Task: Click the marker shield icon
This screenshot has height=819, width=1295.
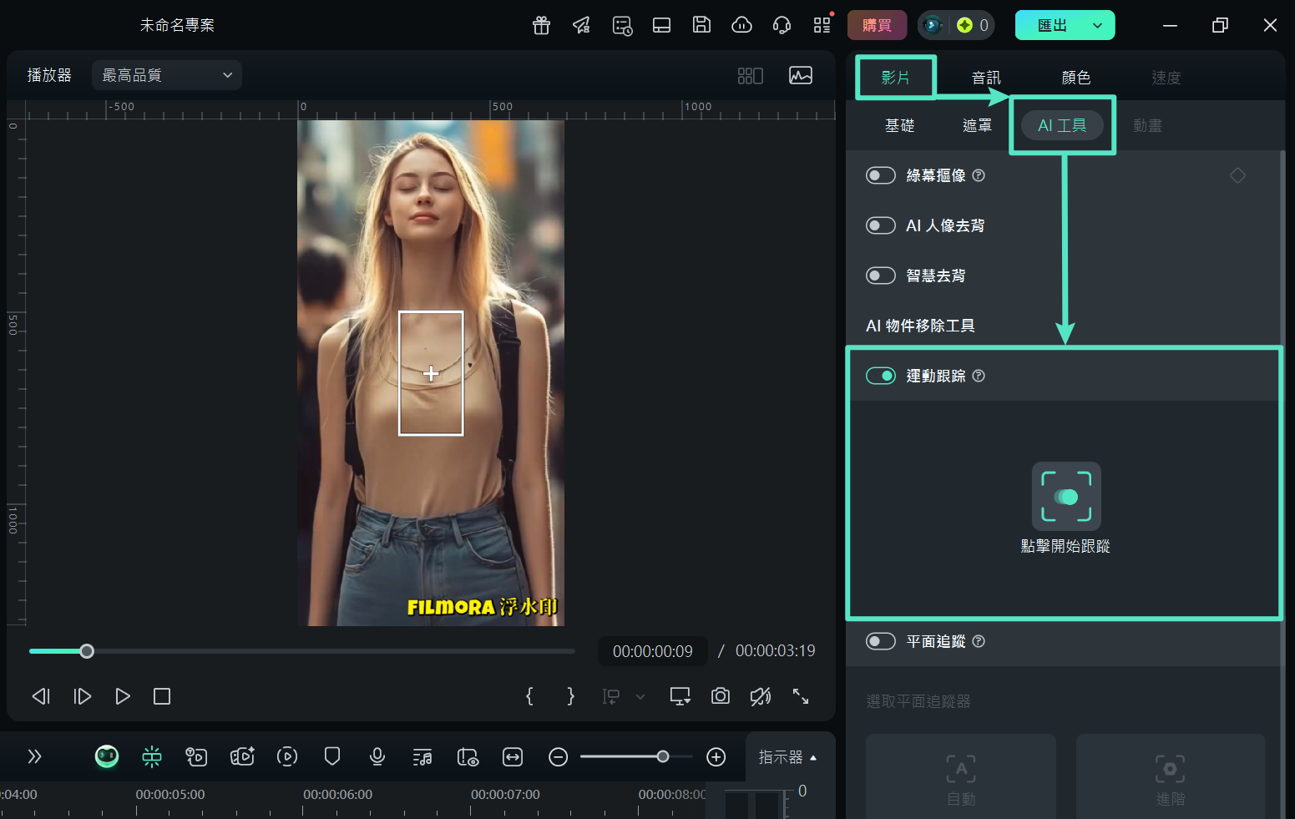Action: click(x=332, y=756)
